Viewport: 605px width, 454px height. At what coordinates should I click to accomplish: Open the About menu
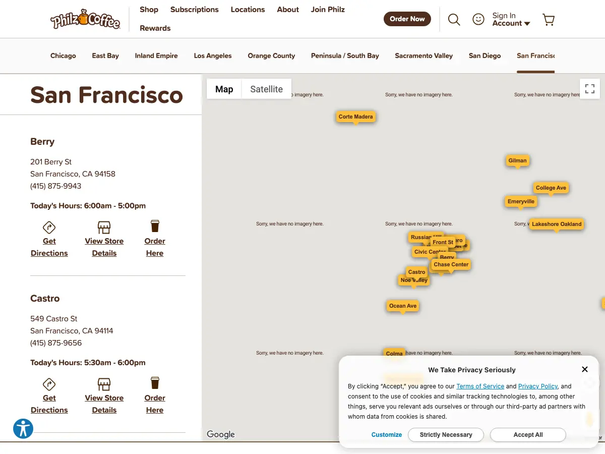click(288, 10)
